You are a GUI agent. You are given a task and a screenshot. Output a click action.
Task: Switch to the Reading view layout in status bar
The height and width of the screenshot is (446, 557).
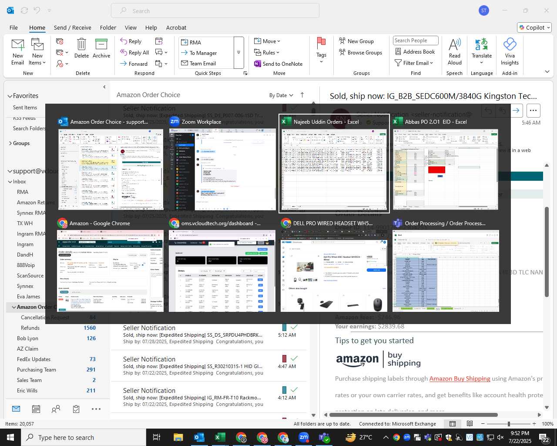470,424
